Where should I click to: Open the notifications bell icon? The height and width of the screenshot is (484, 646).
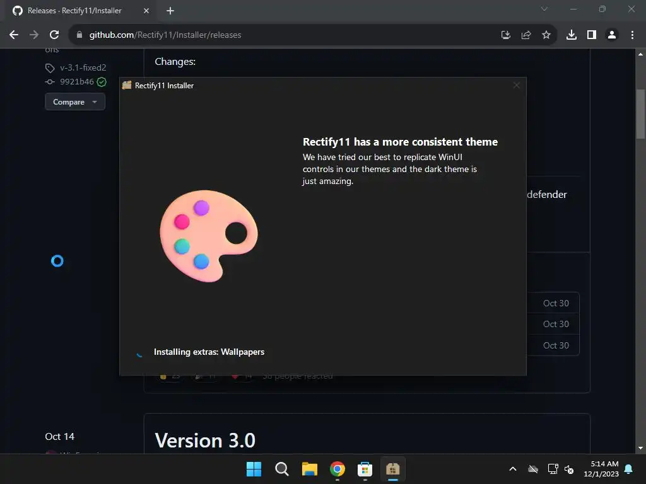click(629, 469)
